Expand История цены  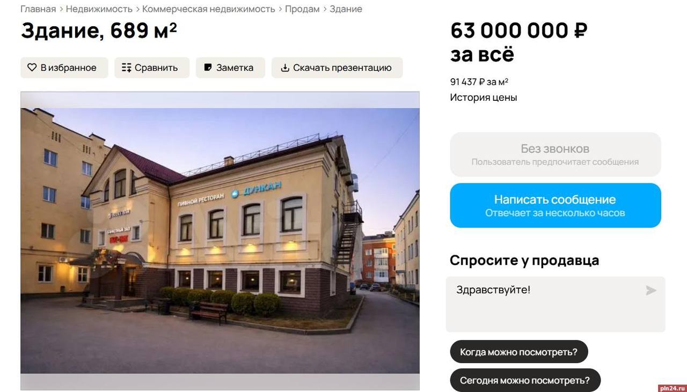pyautogui.click(x=484, y=98)
